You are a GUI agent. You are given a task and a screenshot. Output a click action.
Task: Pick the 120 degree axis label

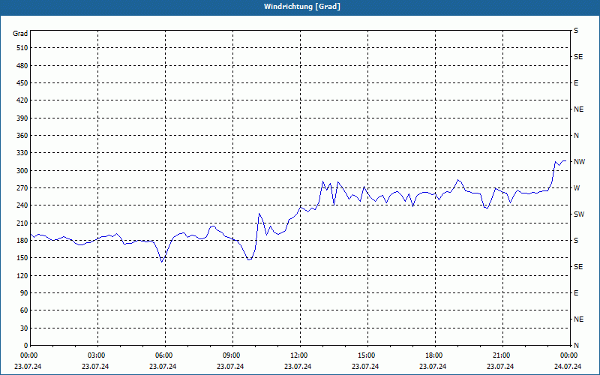(x=22, y=275)
